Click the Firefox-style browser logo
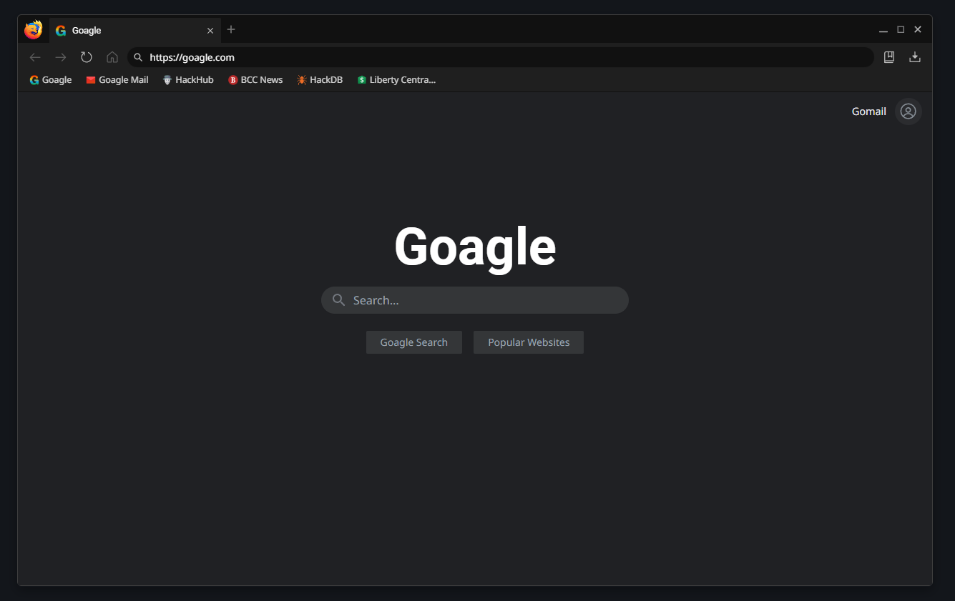Viewport: 955px width, 601px height. click(33, 30)
